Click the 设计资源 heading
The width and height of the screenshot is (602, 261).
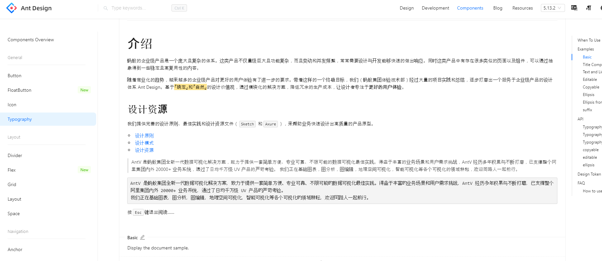point(147,109)
